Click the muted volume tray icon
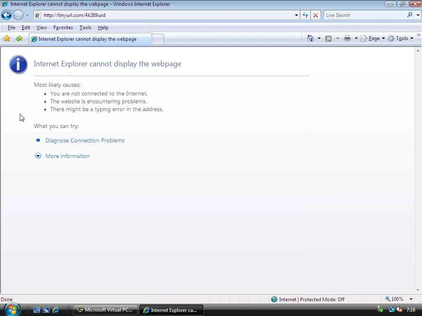This screenshot has height=316, width=422. [399, 310]
